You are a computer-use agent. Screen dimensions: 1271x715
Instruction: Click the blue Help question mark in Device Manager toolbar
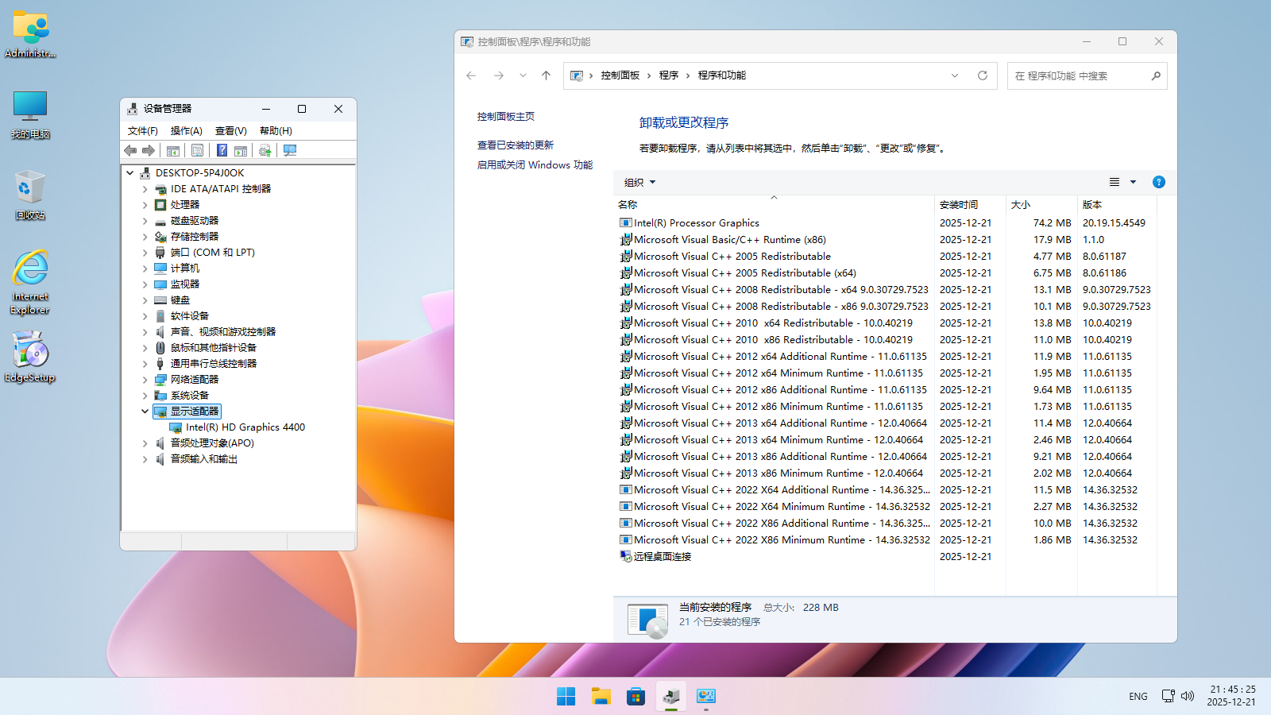click(x=222, y=150)
